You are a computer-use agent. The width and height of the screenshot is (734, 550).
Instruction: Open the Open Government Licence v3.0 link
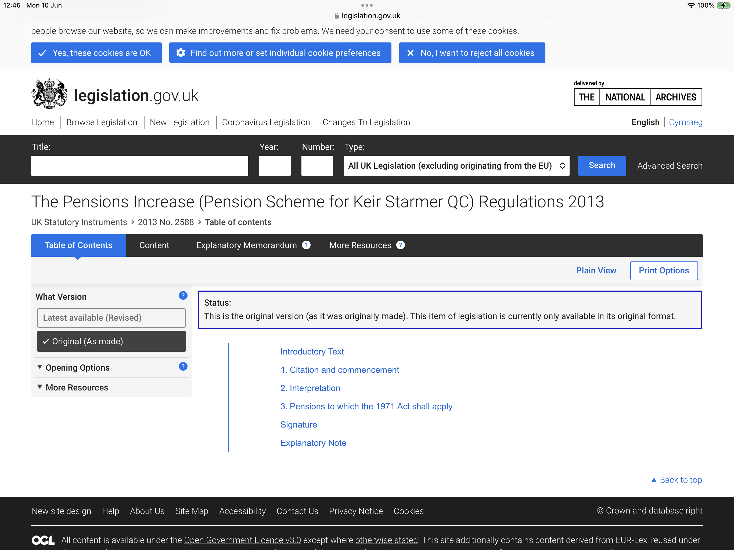[x=242, y=540]
